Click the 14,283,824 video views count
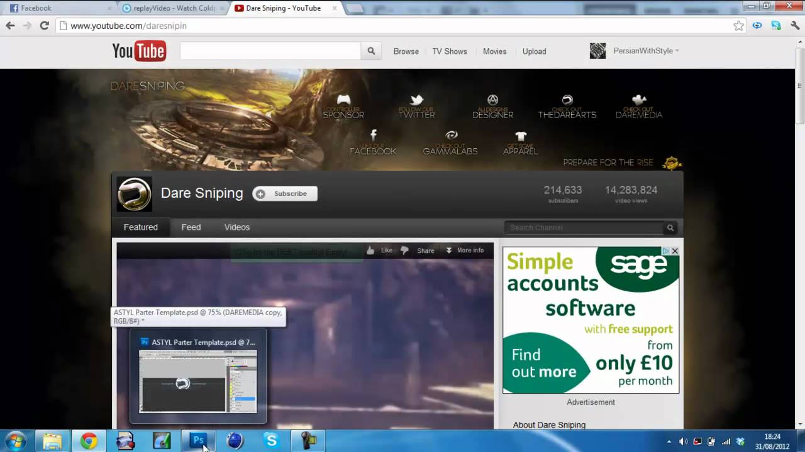Screen dimensions: 805x452 tap(631, 193)
